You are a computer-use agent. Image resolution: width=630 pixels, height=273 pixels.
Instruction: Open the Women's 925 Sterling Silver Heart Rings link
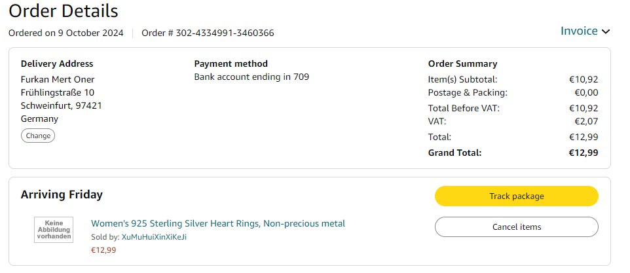[217, 224]
